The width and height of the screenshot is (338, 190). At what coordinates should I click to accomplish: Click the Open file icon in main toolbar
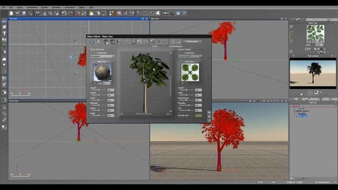17,13
